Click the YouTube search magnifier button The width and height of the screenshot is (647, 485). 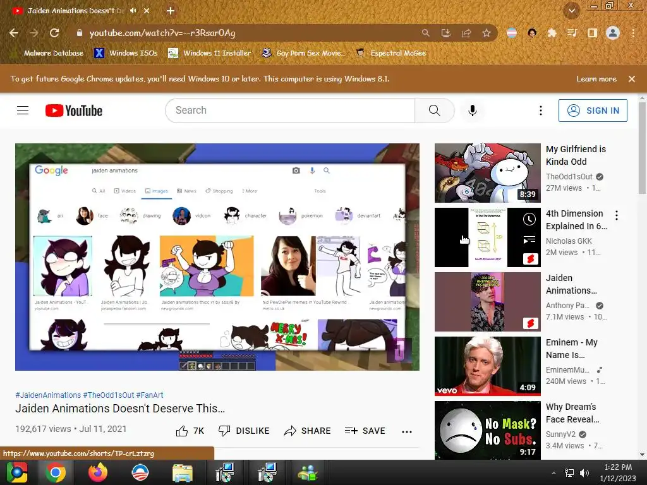(434, 111)
